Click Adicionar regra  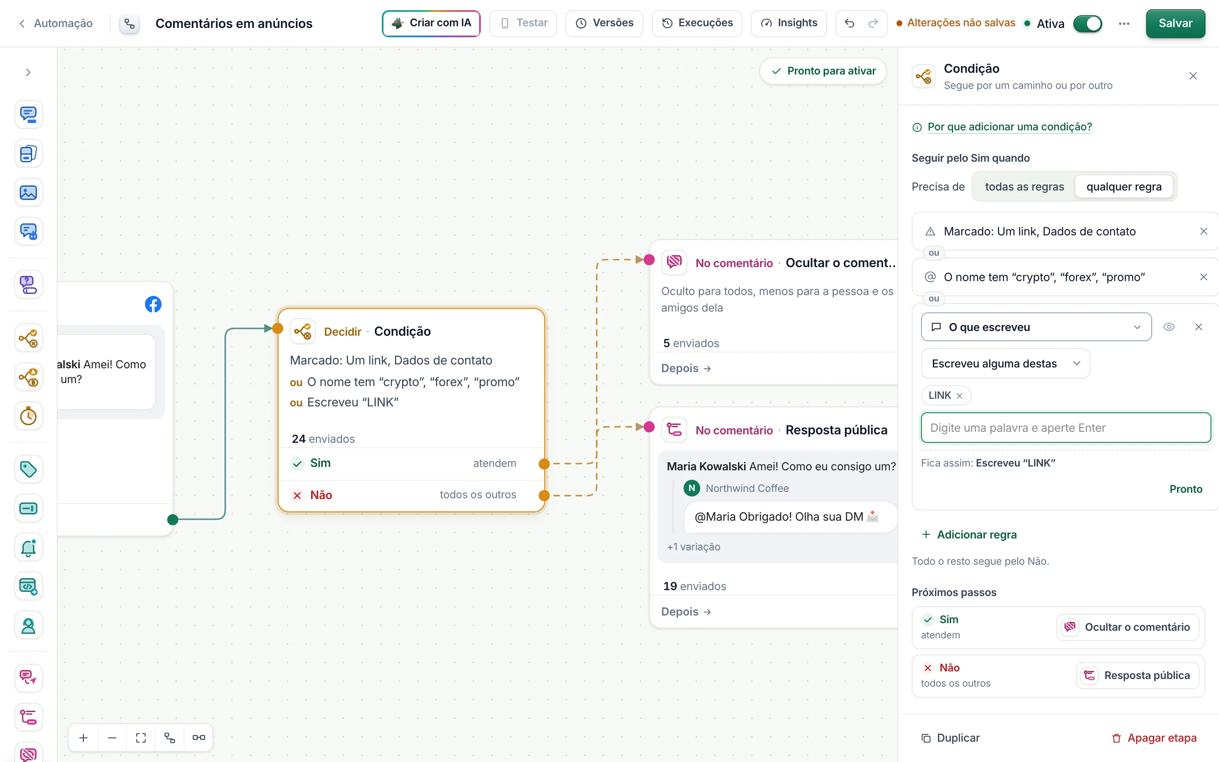(x=969, y=535)
